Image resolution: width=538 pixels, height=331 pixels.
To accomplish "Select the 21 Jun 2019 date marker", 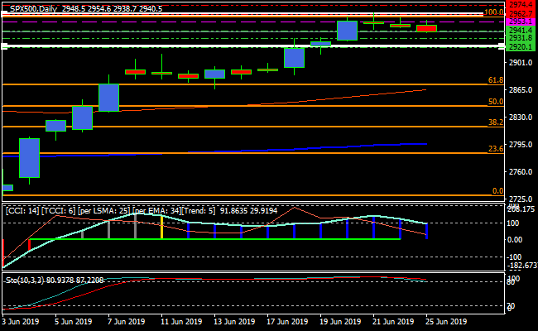I will (x=393, y=322).
